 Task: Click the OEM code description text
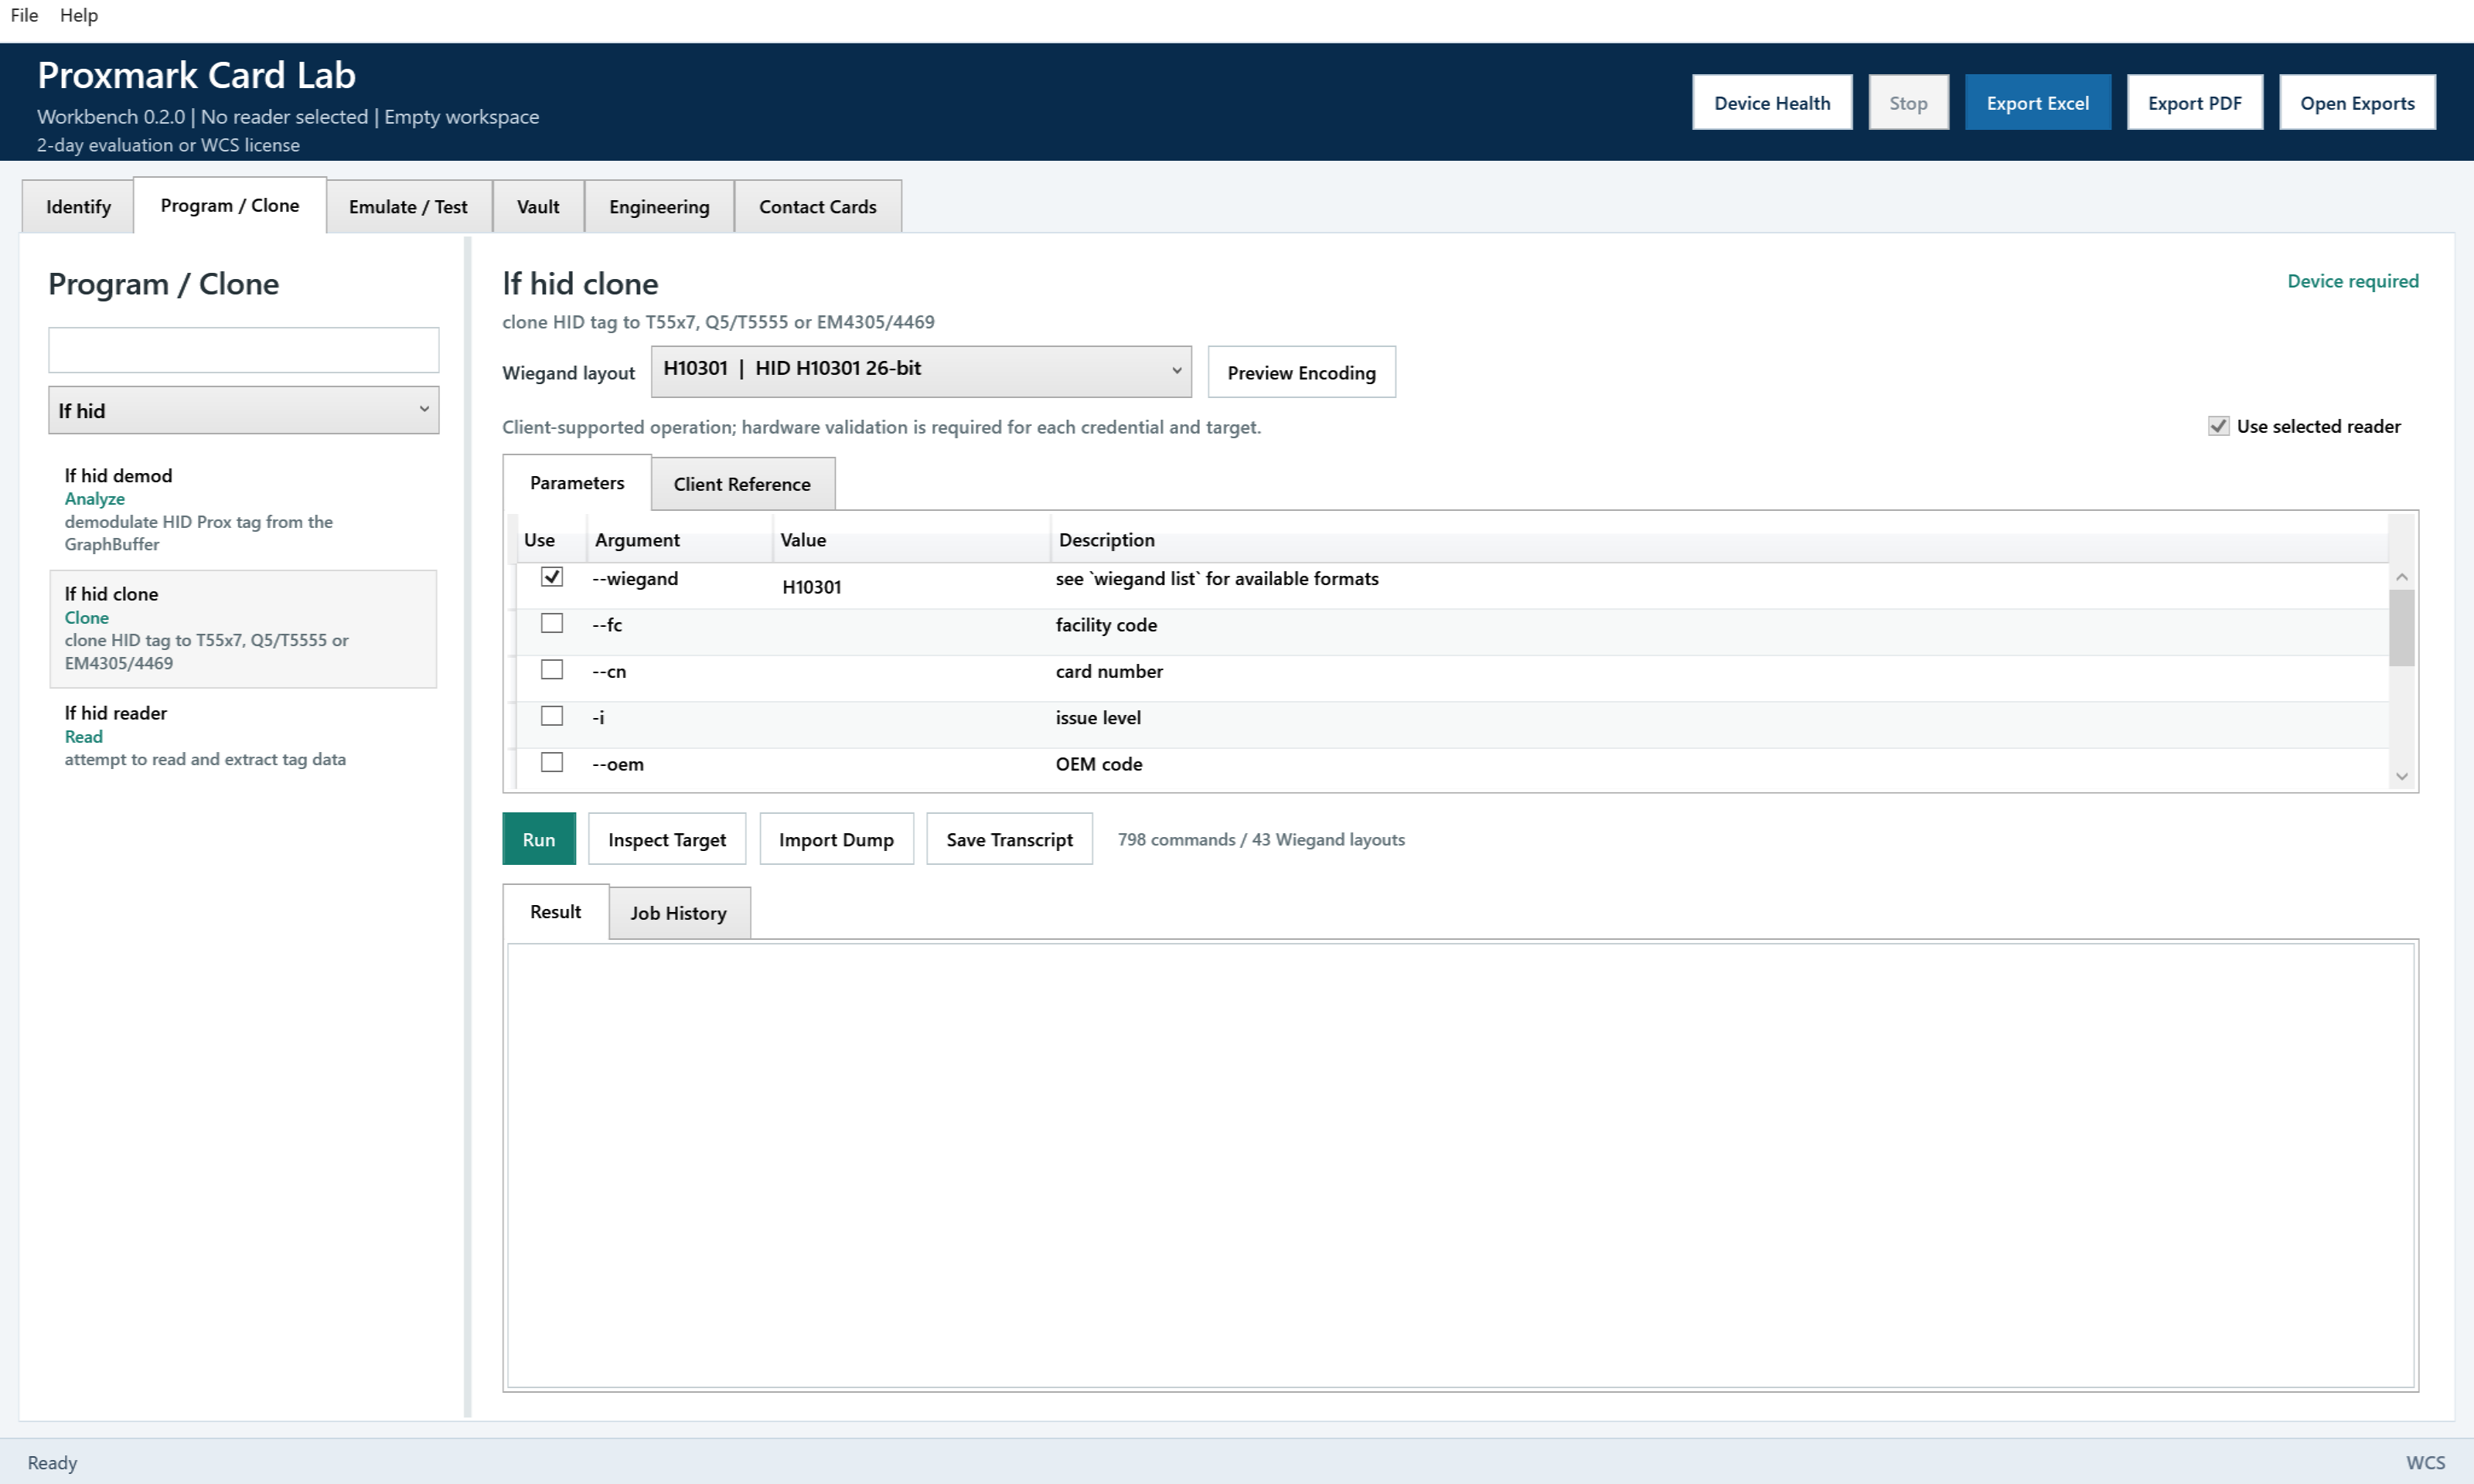point(1099,764)
